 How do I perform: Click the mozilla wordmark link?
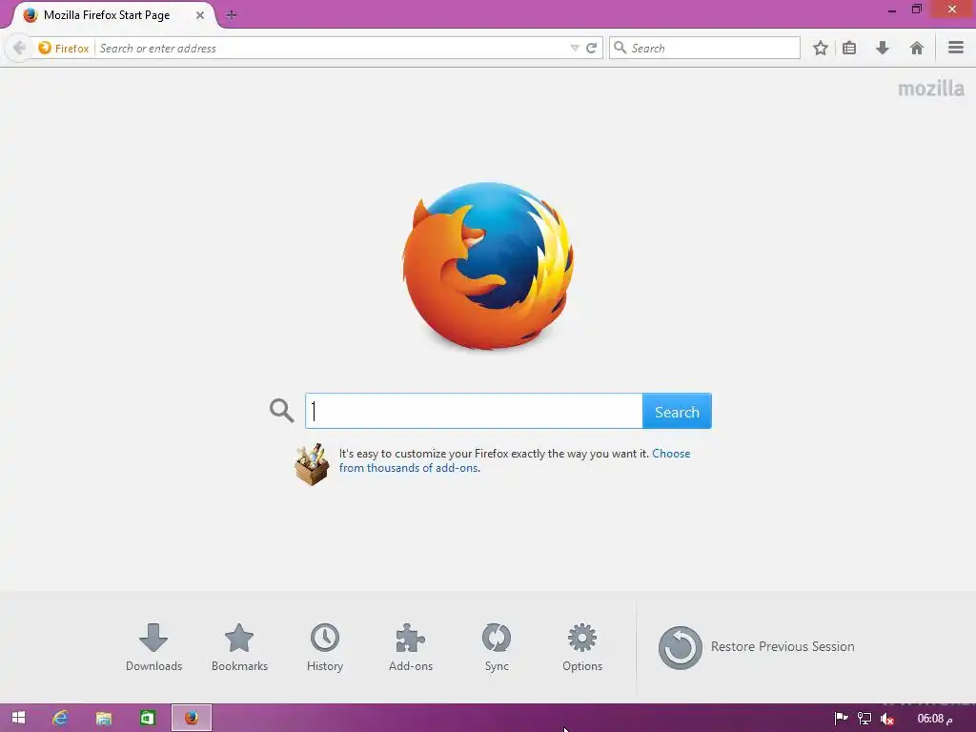(930, 89)
